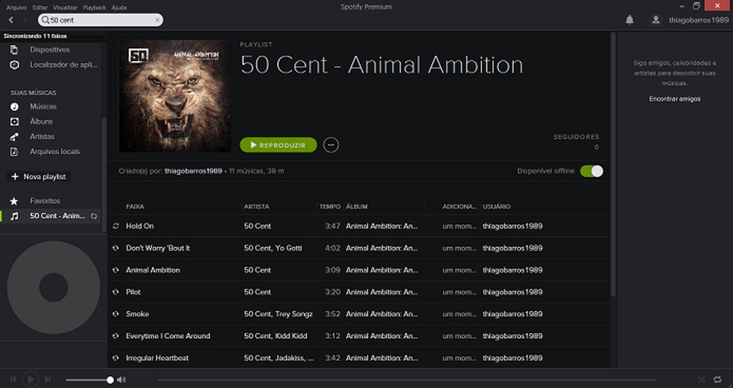
Task: Open the Arquivo menu
Action: coord(16,7)
